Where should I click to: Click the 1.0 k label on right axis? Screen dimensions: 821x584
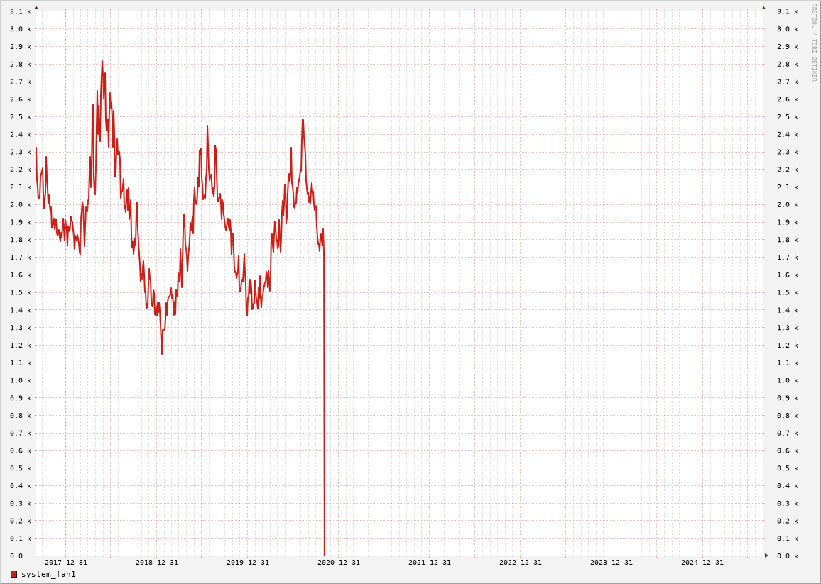coord(788,380)
